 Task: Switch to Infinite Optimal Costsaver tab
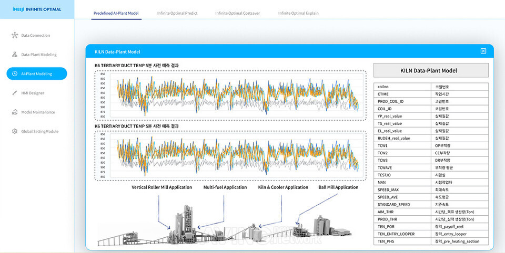238,13
